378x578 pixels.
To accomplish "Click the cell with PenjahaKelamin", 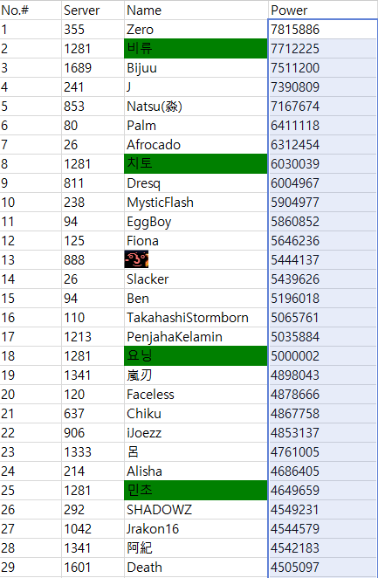I will coord(196,336).
